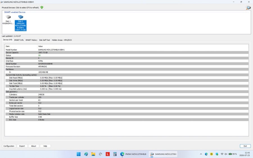Select the ECC Size row

point(127,120)
